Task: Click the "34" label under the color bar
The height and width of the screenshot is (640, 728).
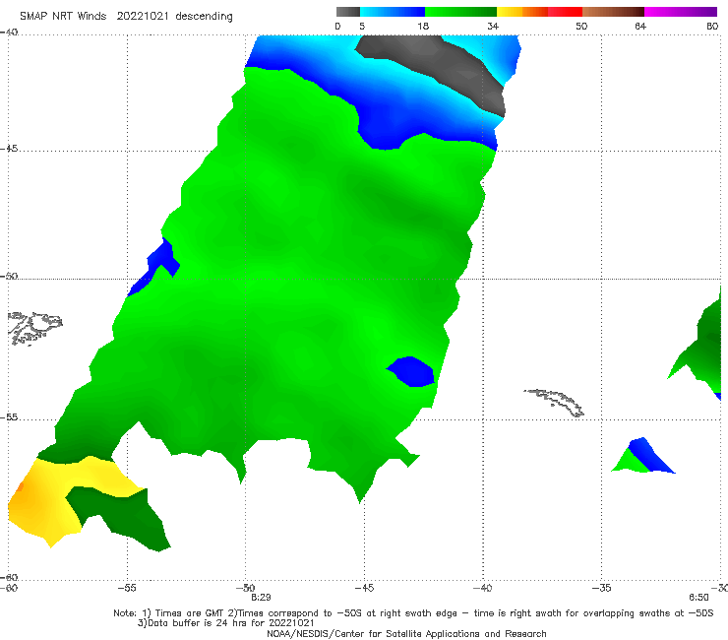Action: 493,26
